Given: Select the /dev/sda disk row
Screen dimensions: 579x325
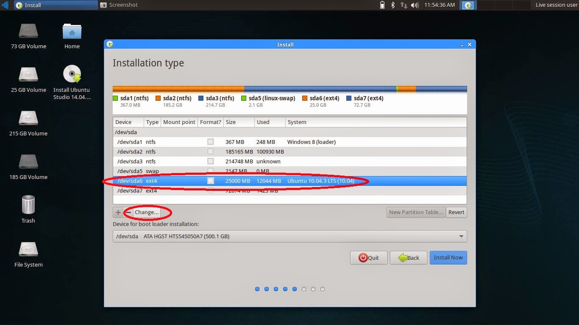Looking at the screenshot, I should click(290, 132).
